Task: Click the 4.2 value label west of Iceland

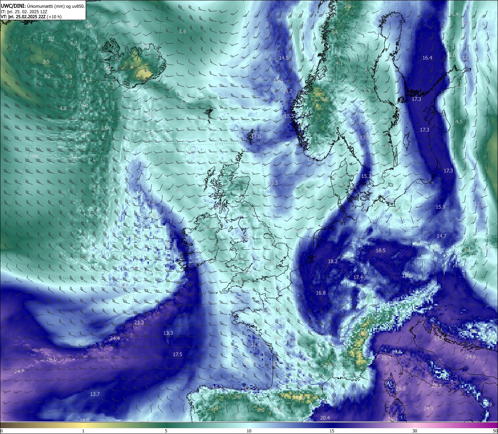Action: tap(74, 43)
